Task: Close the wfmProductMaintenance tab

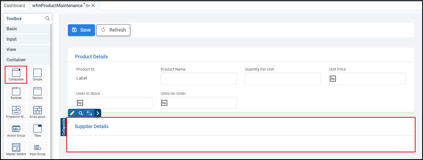Action: 93,5
